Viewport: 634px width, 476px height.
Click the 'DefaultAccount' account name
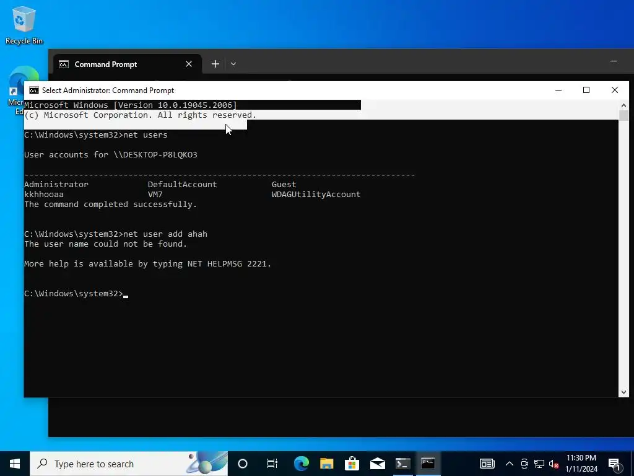pos(183,184)
